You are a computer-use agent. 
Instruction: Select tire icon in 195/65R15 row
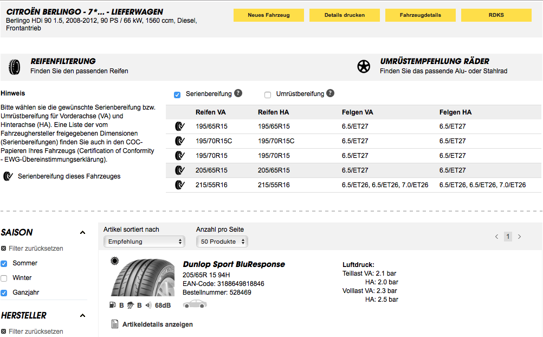point(180,126)
